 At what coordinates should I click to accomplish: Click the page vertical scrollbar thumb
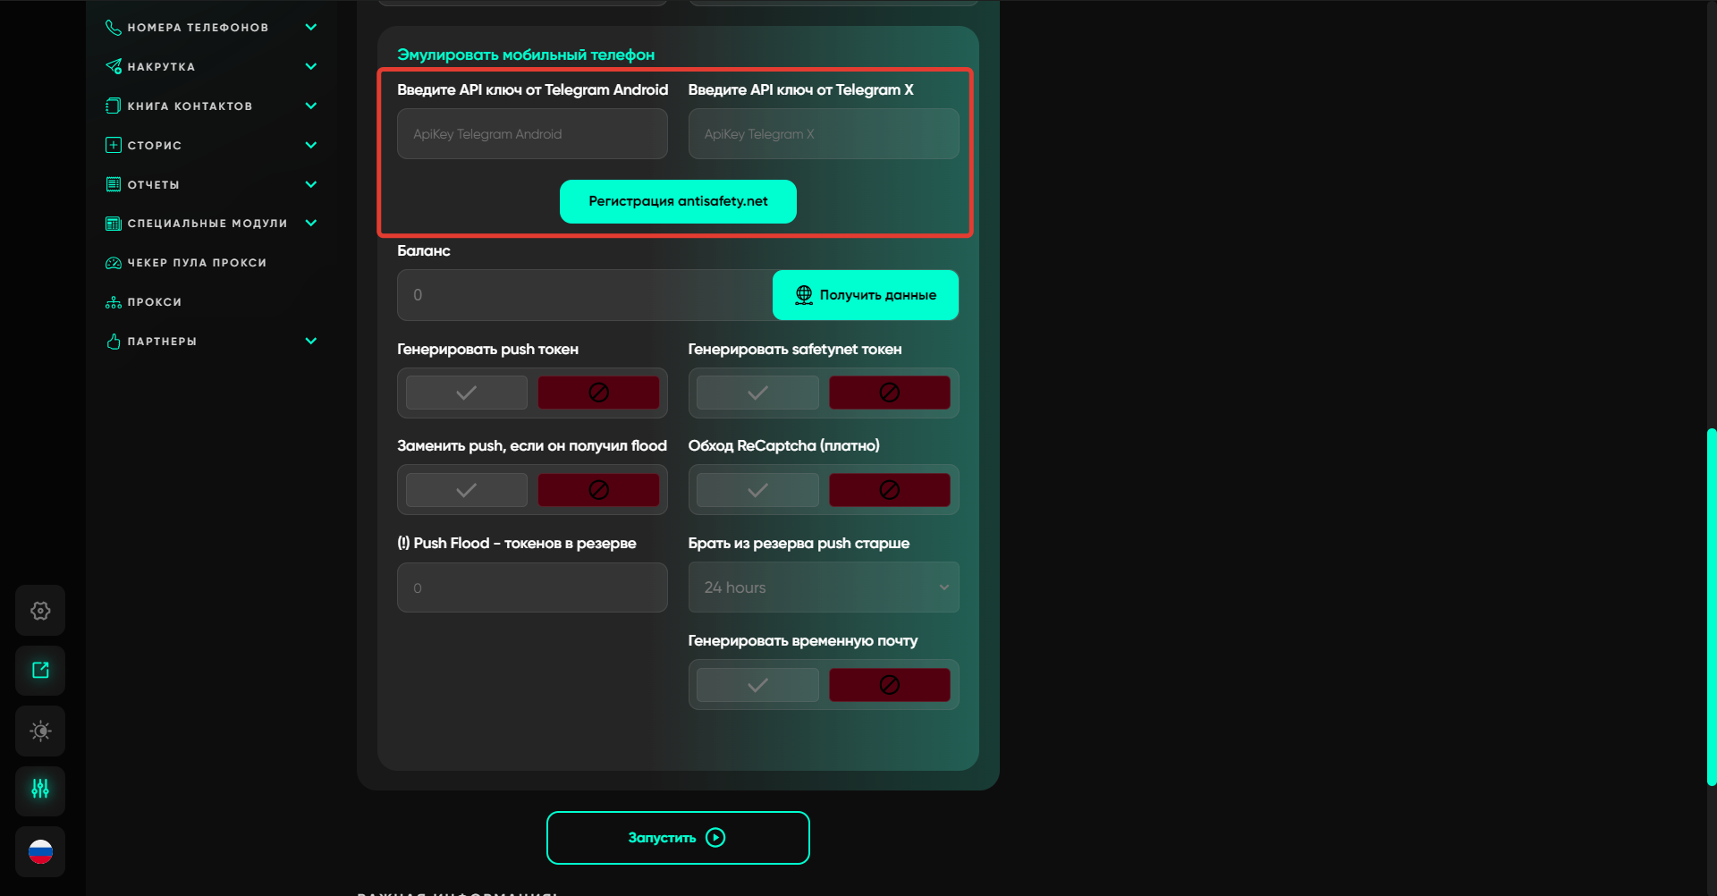pyautogui.click(x=1711, y=608)
